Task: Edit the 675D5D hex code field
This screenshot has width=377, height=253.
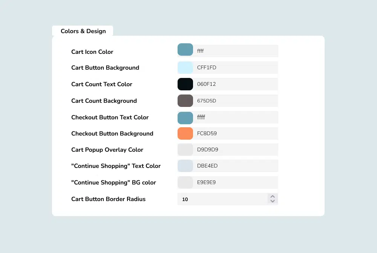Action: point(236,101)
